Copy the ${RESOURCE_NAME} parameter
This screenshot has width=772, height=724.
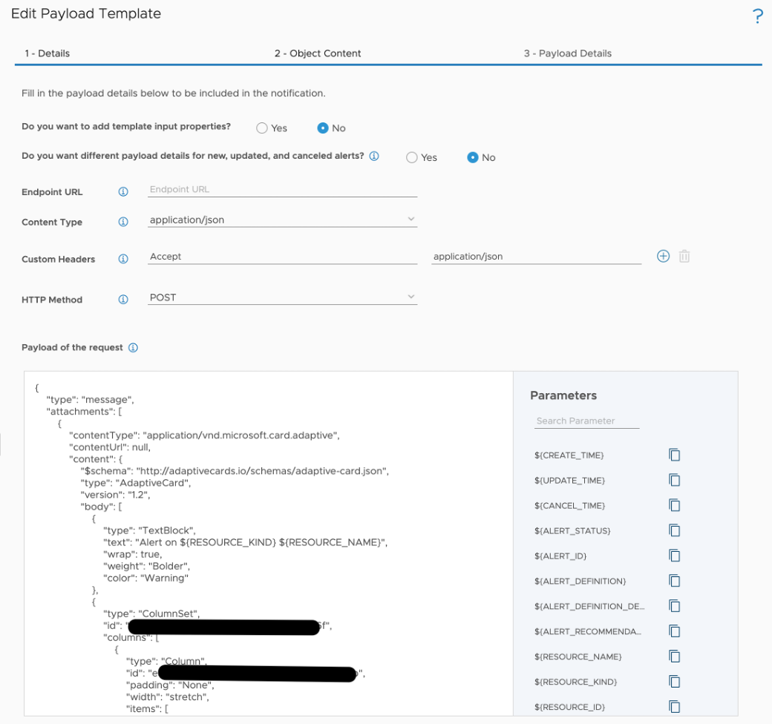(675, 656)
